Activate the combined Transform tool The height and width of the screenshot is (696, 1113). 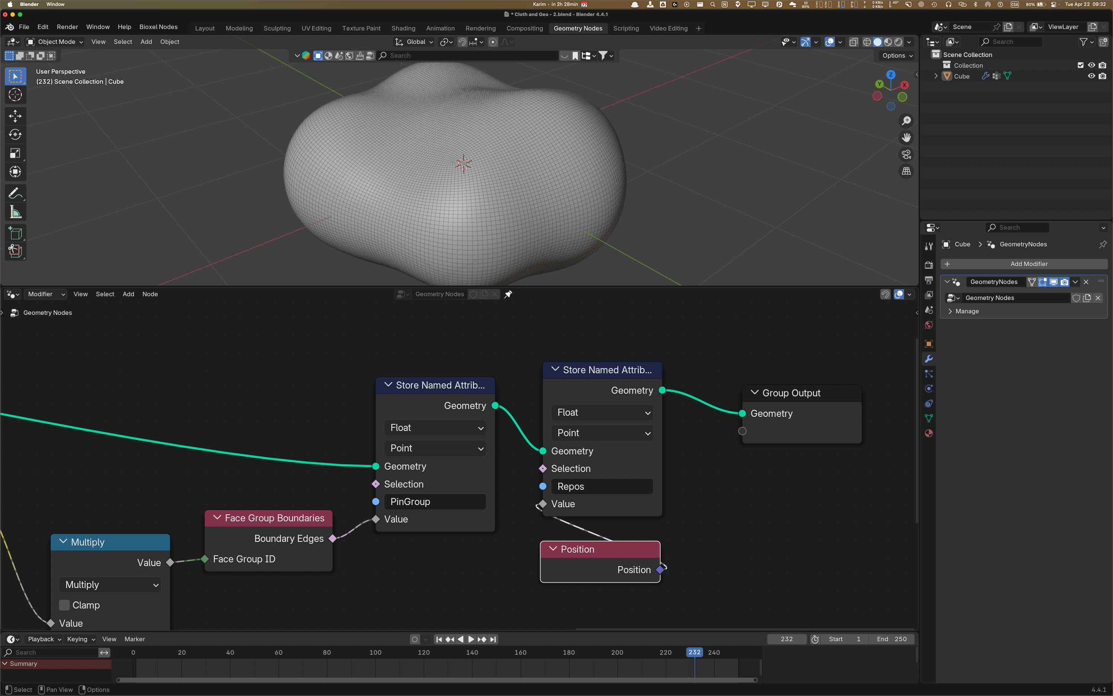pyautogui.click(x=15, y=172)
